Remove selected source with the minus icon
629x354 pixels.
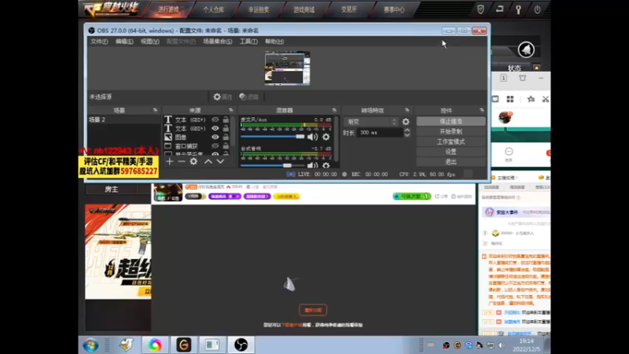click(182, 161)
